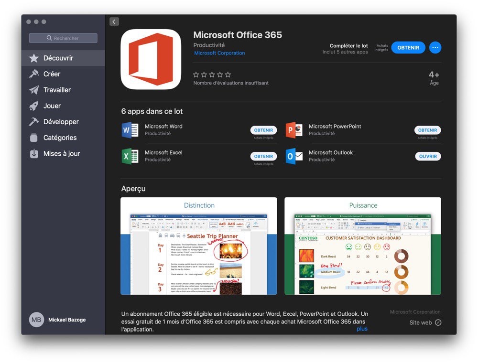Click the Aperçu heading
This screenshot has width=478, height=363.
click(133, 189)
